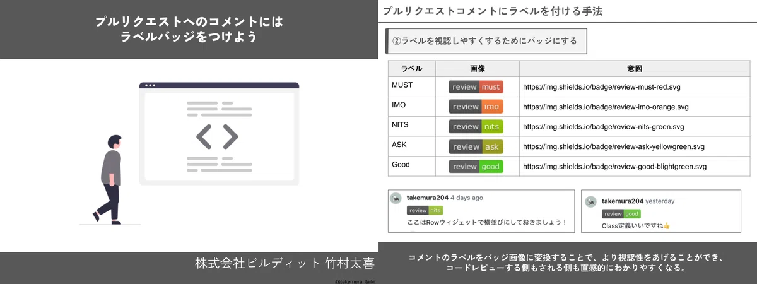Click the 'yesterday' timestamp

click(x=660, y=201)
